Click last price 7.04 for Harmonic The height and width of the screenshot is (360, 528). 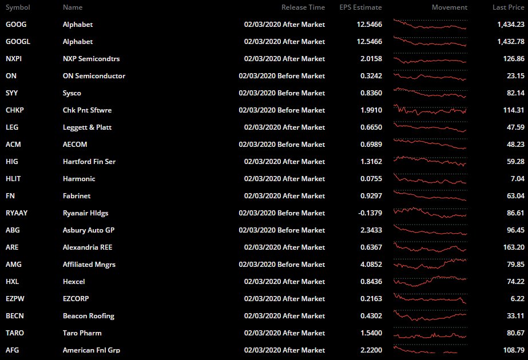point(518,179)
